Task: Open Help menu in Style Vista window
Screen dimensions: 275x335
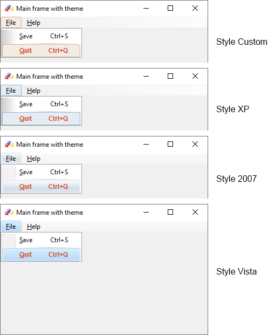Action: pos(33,227)
